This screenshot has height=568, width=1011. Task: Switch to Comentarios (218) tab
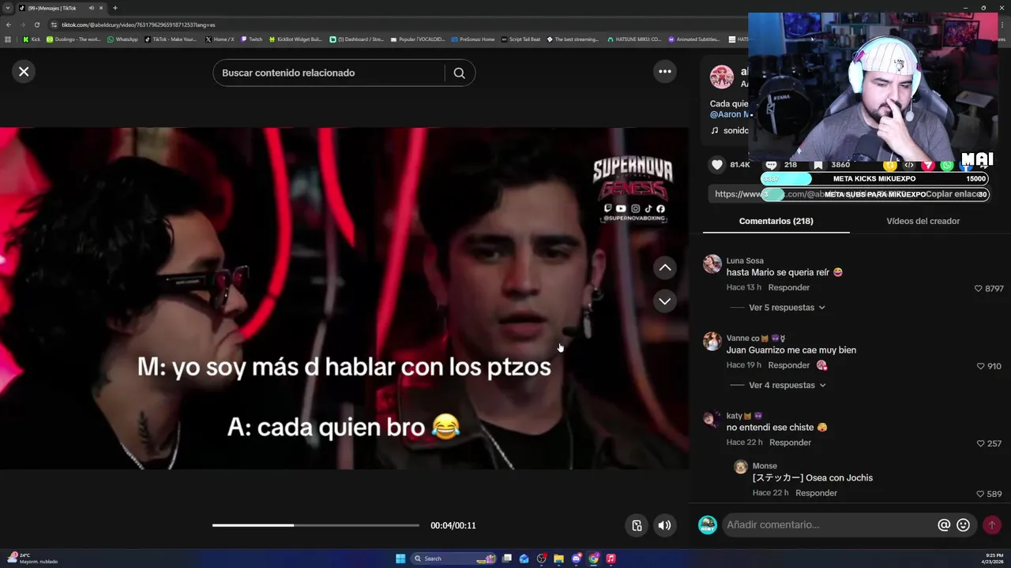coord(776,221)
